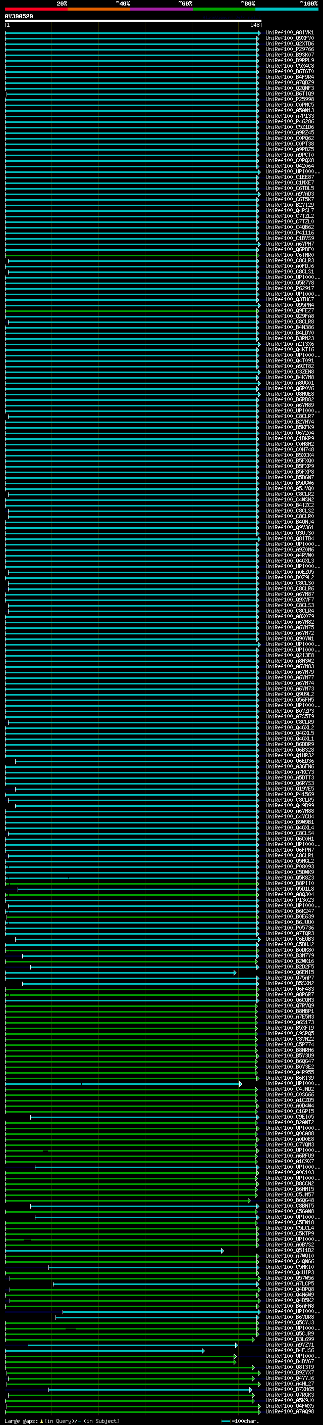
Task: Select UniRef100_C1BVS9 record
Action: coord(289,239)
